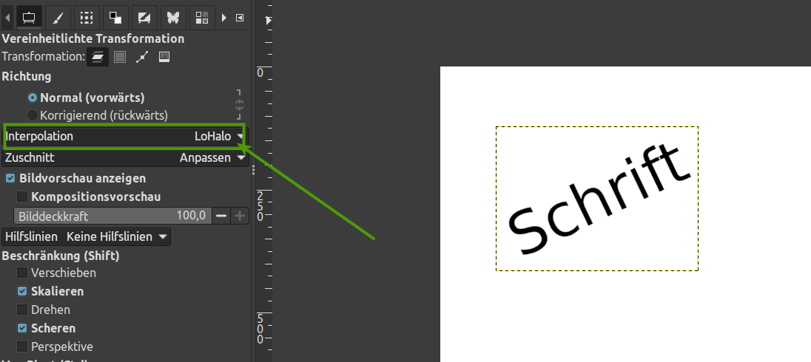Uncheck the Scheren constraint checkbox
The height and width of the screenshot is (362, 811).
point(22,328)
